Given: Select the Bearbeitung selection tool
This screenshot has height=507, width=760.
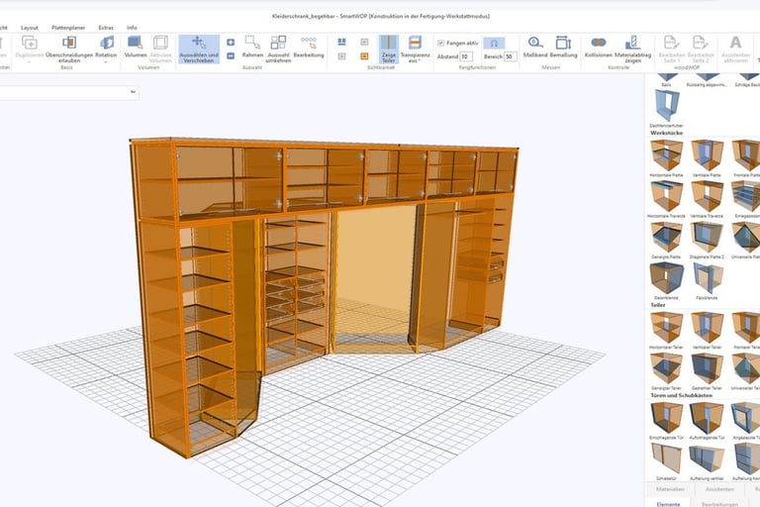Looking at the screenshot, I should [x=309, y=48].
